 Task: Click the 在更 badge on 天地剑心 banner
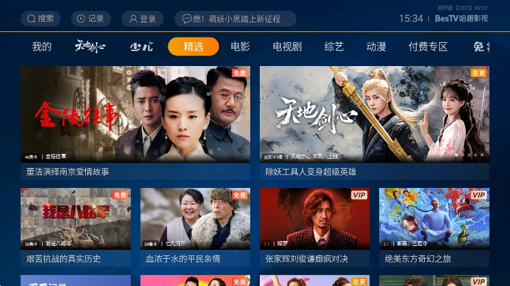point(479,73)
